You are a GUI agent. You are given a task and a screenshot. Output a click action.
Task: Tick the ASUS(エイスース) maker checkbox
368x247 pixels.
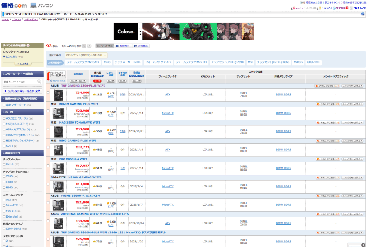[x=4, y=118]
